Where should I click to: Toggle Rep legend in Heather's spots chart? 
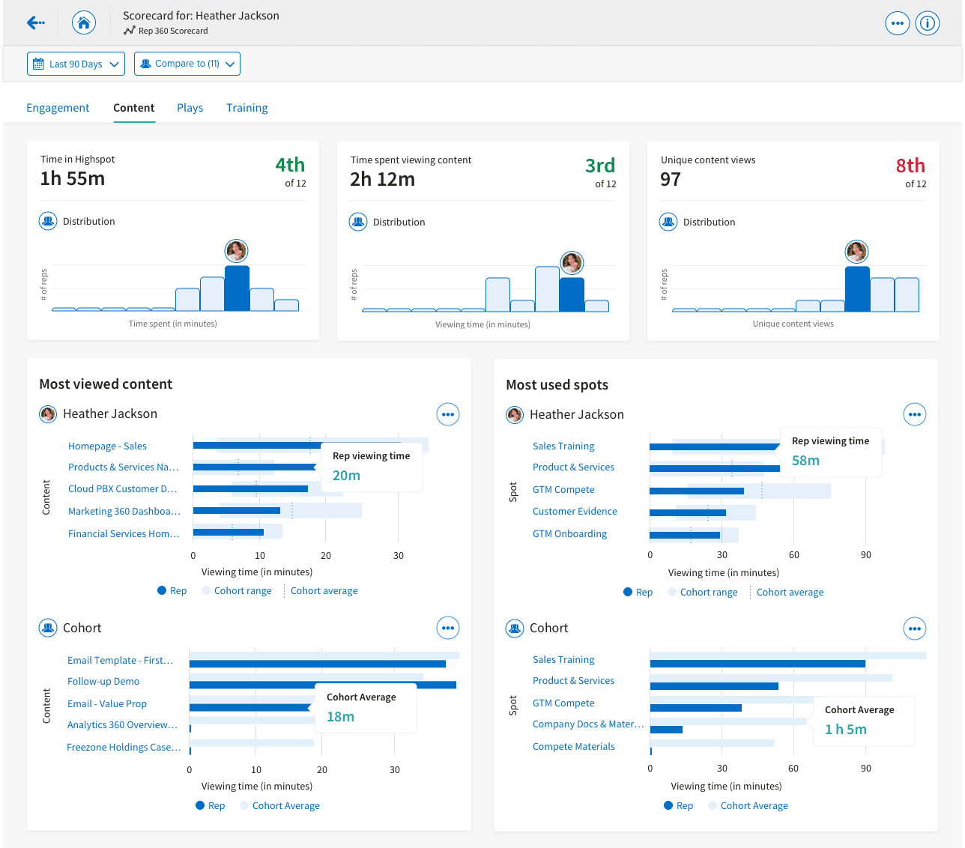point(638,592)
